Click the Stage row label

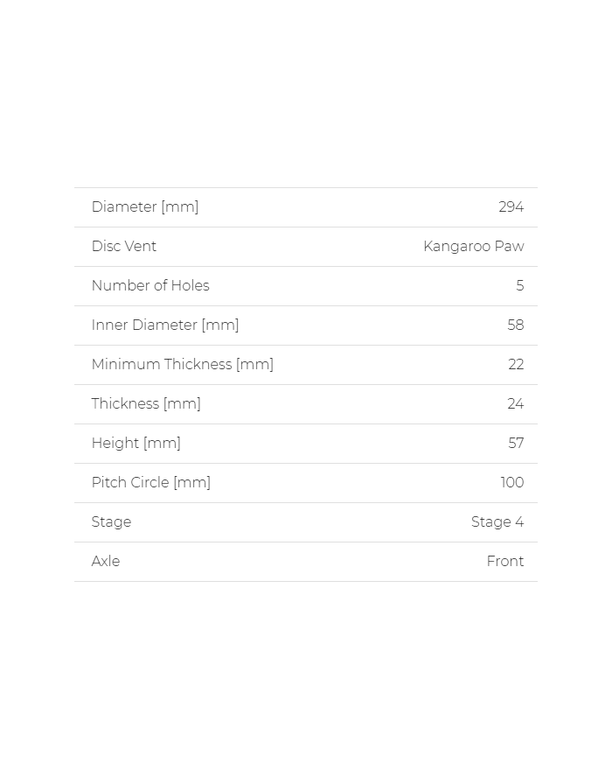tap(111, 522)
